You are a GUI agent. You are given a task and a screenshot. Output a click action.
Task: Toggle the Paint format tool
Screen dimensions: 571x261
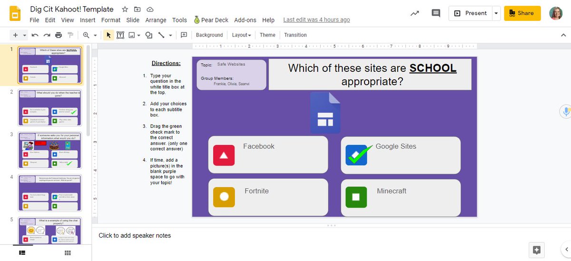pyautogui.click(x=70, y=35)
